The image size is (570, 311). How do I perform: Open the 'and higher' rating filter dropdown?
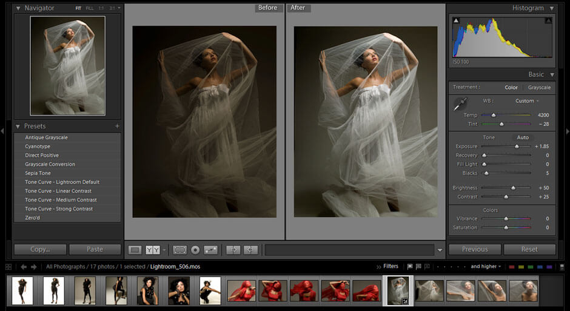click(x=486, y=266)
